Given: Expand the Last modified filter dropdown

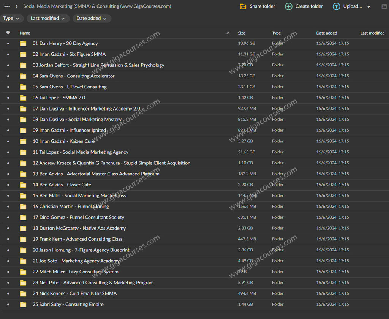Looking at the screenshot, I should click(47, 19).
